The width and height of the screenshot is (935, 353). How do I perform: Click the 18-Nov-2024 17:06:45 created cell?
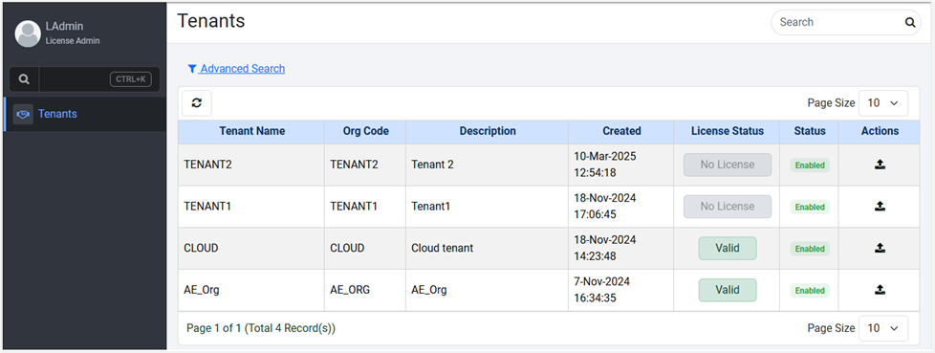(621, 207)
